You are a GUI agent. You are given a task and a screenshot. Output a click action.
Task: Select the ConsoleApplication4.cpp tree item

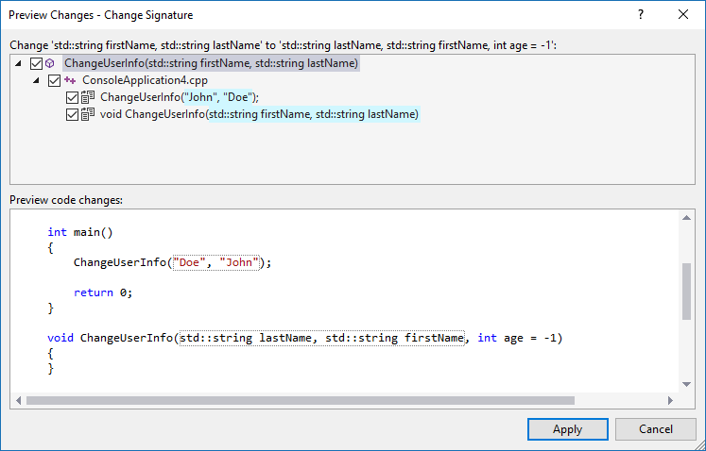tap(131, 80)
